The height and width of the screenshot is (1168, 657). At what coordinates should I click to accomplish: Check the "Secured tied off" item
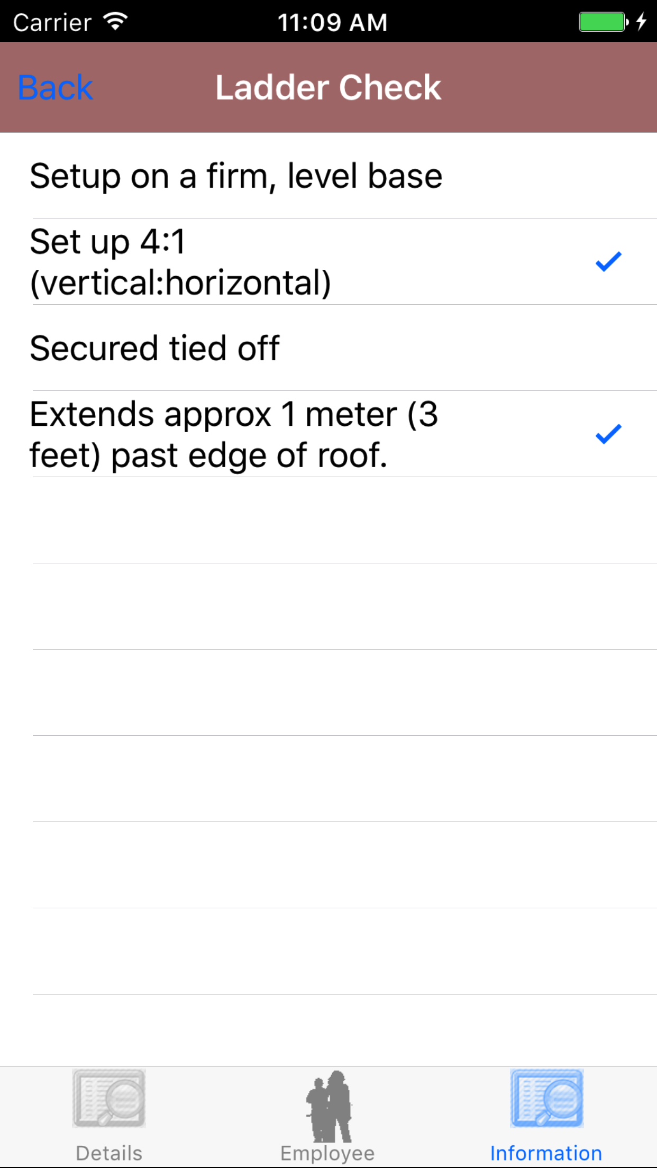pyautogui.click(x=154, y=348)
